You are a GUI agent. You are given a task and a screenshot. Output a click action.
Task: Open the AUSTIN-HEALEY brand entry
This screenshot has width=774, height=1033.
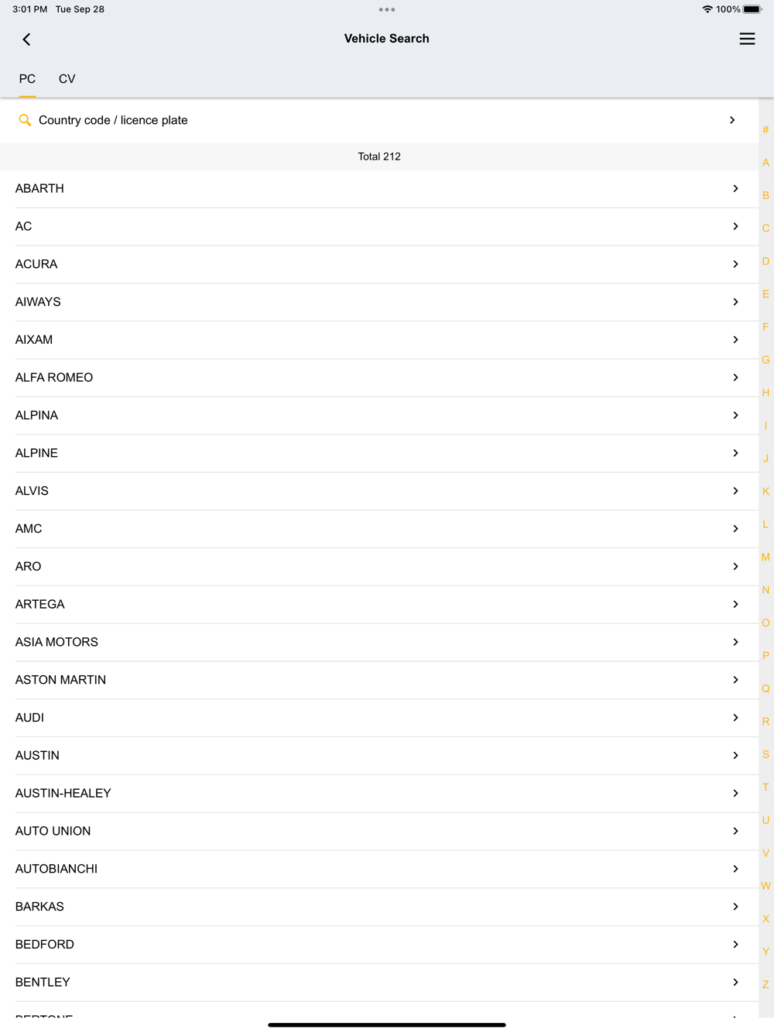click(63, 793)
